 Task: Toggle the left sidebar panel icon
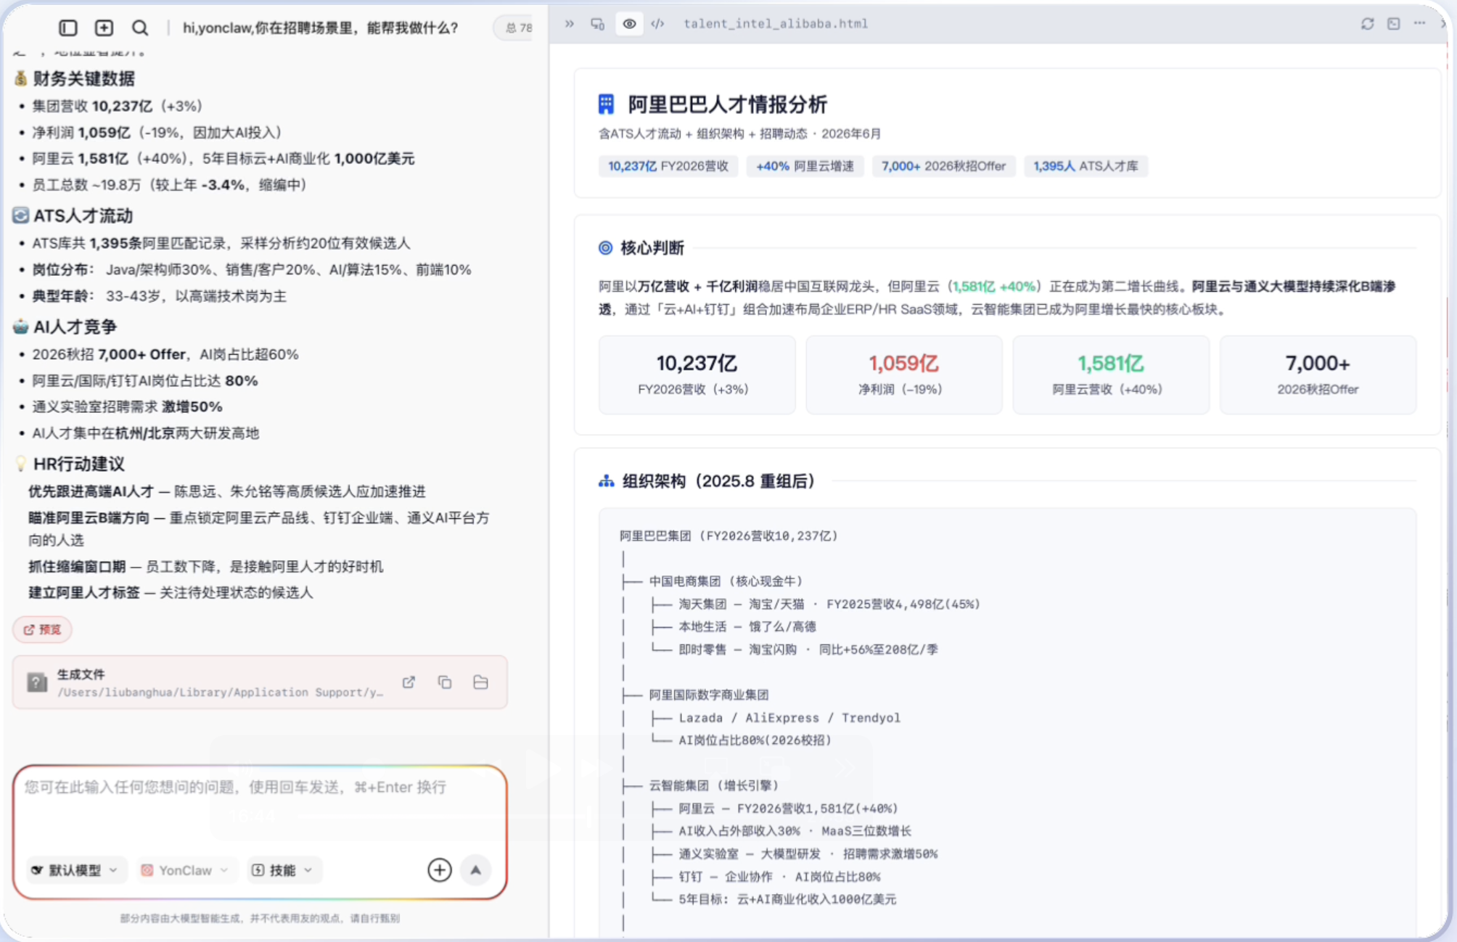pos(68,28)
